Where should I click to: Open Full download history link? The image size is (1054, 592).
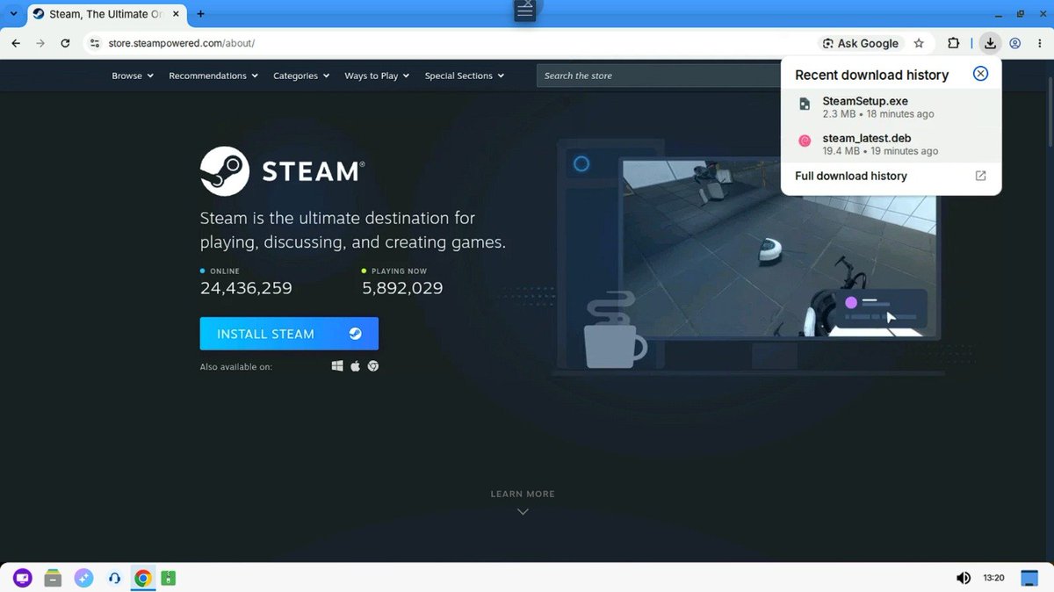891,176
